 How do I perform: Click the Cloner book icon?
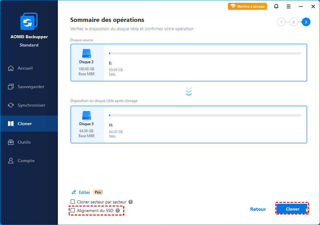(10, 124)
